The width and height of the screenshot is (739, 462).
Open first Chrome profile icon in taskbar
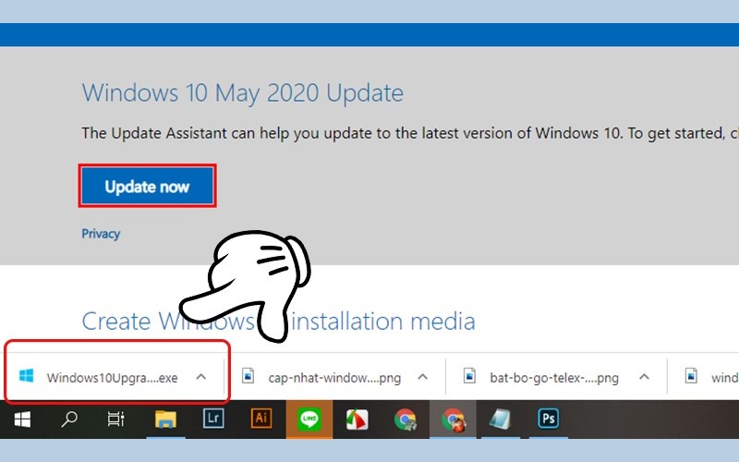pos(406,419)
